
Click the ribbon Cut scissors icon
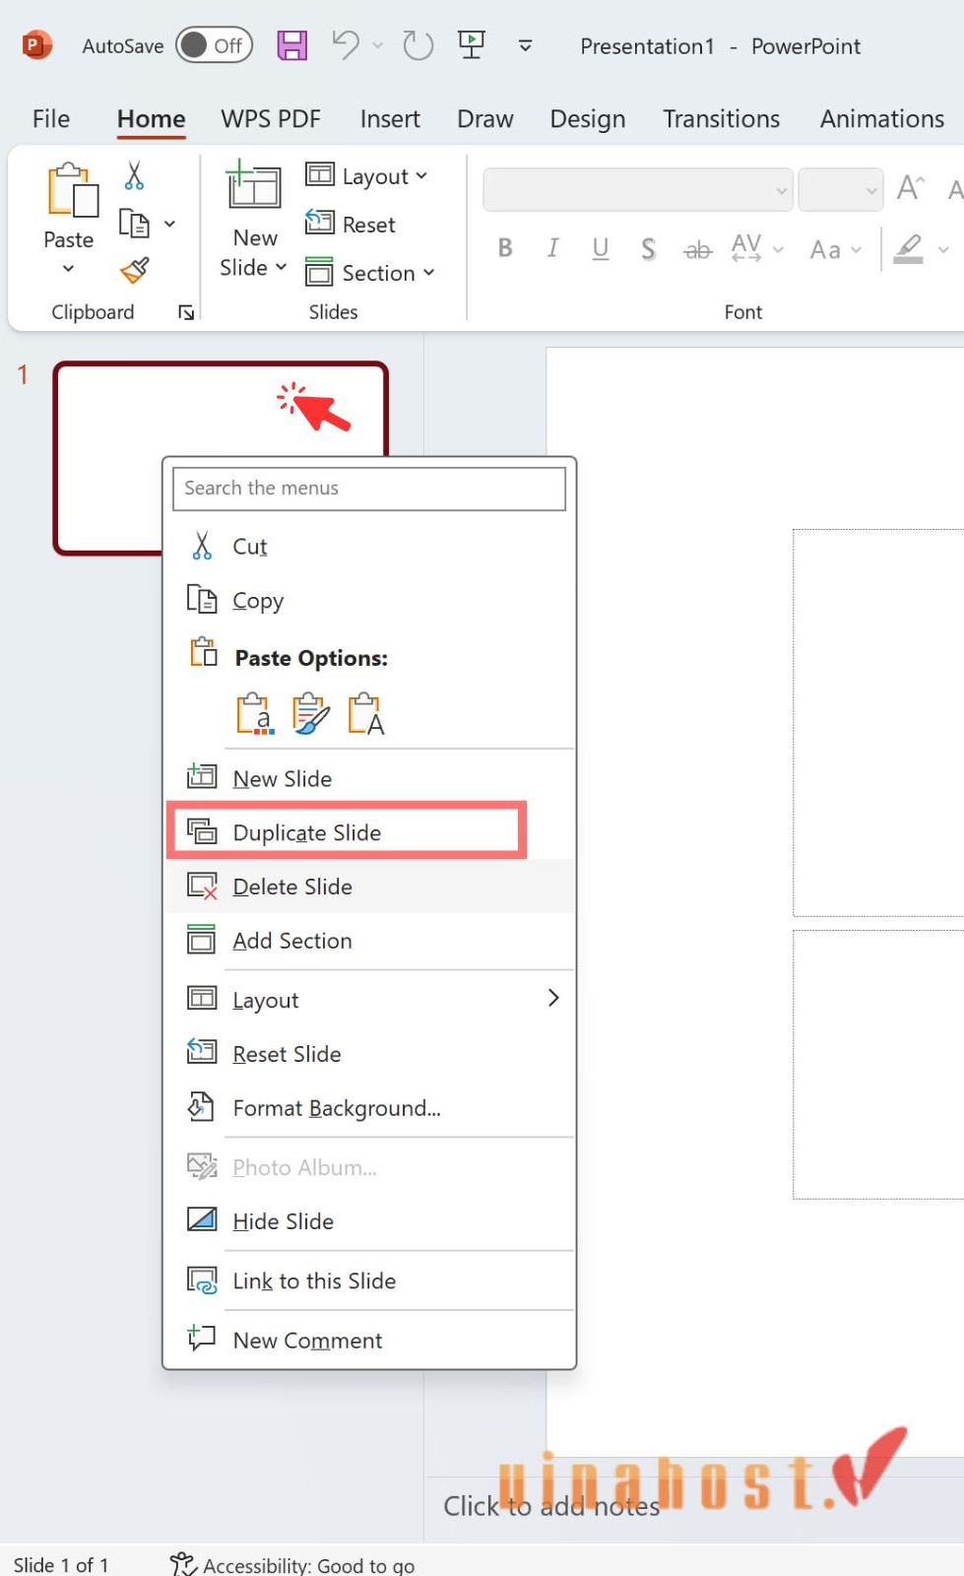pos(134,175)
